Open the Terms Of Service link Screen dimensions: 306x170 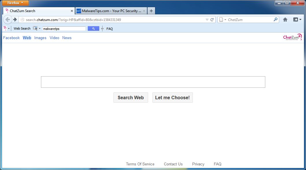coord(140,164)
